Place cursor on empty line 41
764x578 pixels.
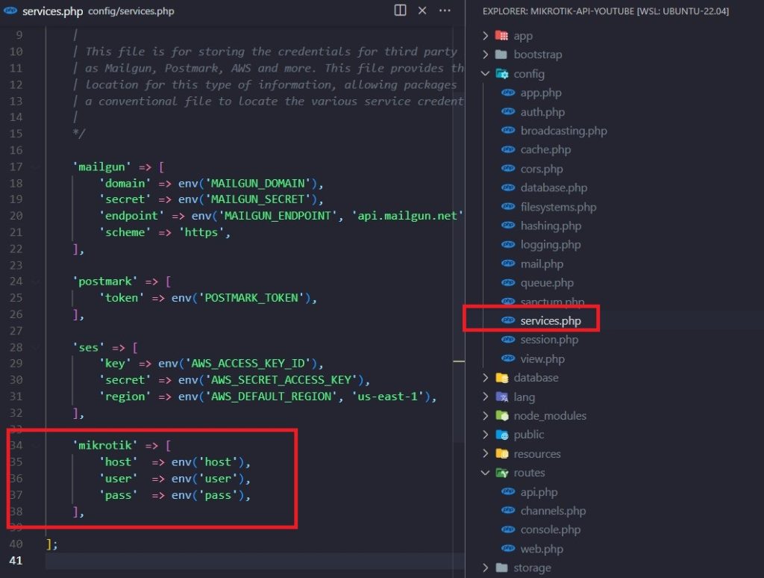click(x=224, y=561)
